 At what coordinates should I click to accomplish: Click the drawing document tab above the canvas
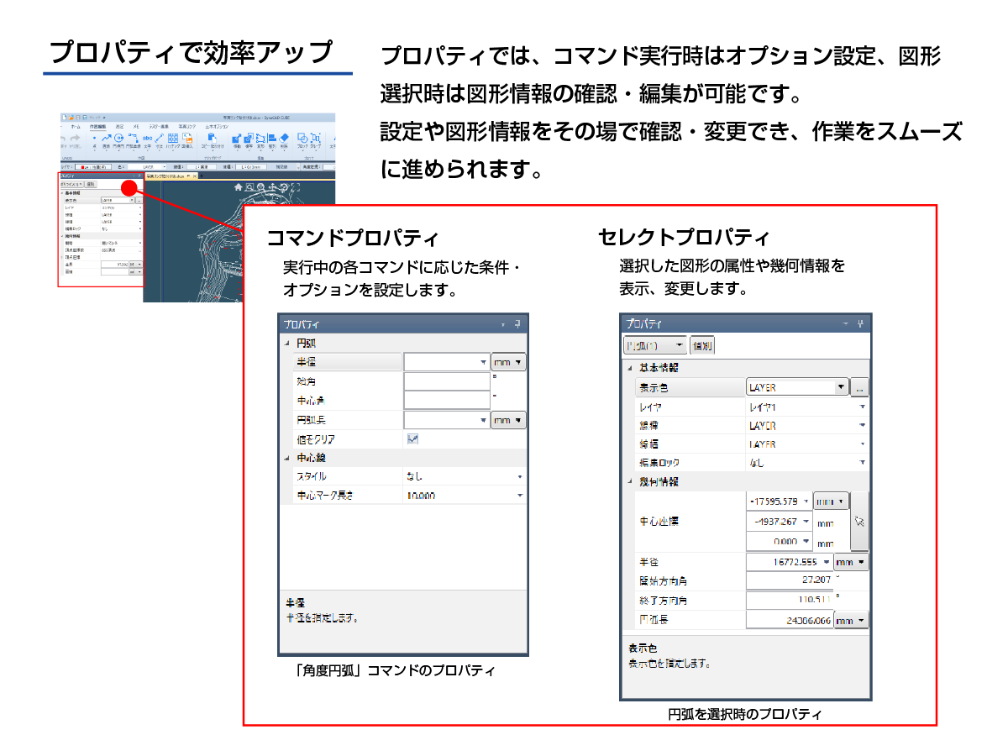171,176
